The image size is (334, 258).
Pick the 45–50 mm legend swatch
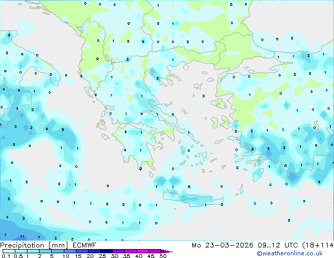tap(155, 251)
